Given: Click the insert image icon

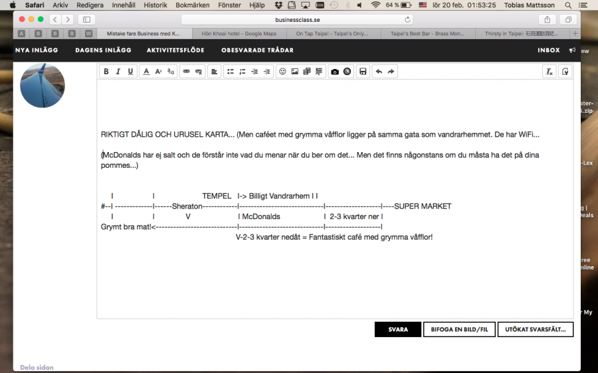Looking at the screenshot, I should [294, 72].
